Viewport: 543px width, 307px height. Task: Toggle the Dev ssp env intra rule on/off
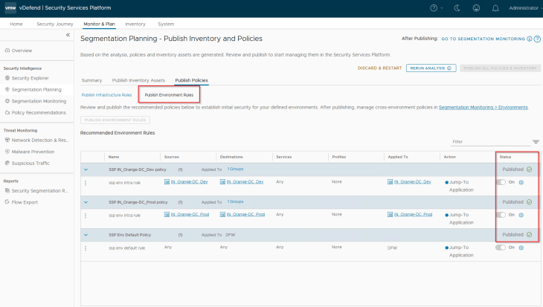tap(501, 182)
